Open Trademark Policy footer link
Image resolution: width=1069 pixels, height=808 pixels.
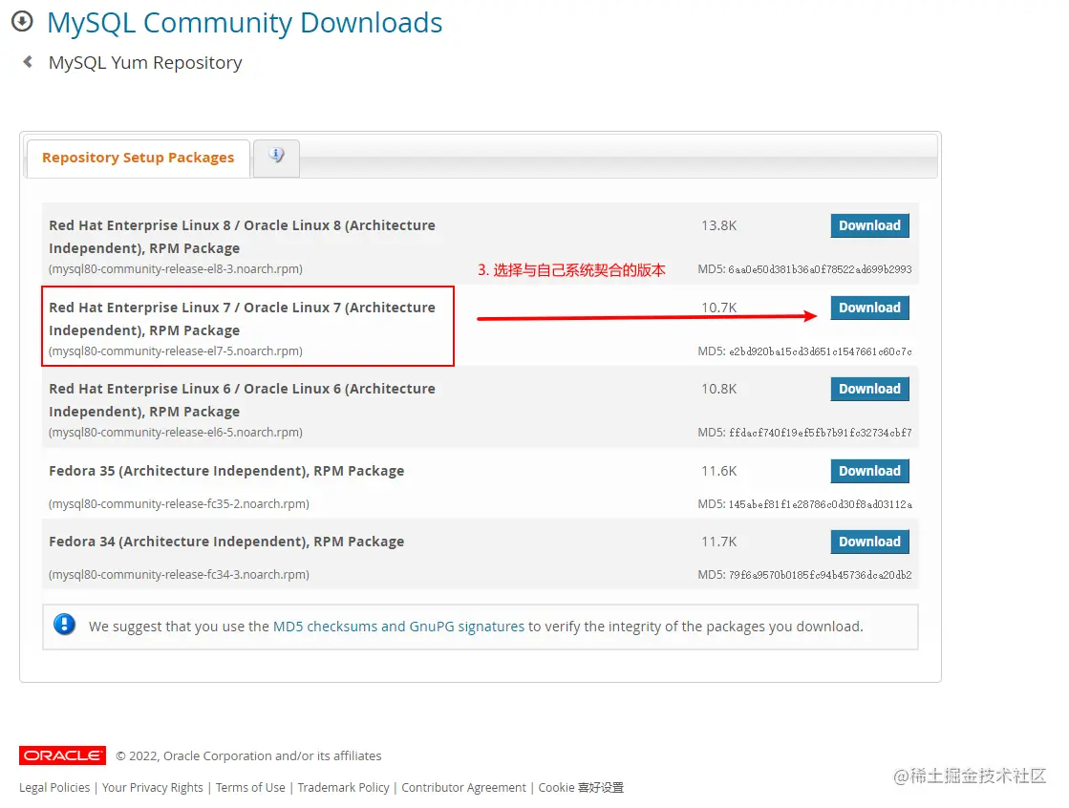coord(344,788)
